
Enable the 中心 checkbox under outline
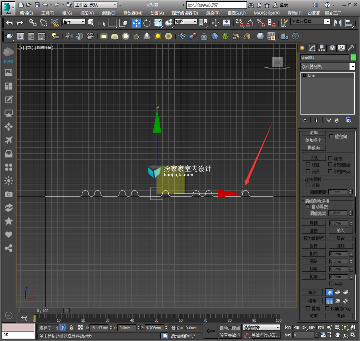pos(331,284)
